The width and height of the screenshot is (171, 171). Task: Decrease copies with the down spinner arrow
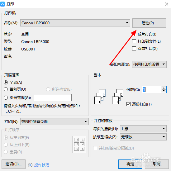[164, 91]
